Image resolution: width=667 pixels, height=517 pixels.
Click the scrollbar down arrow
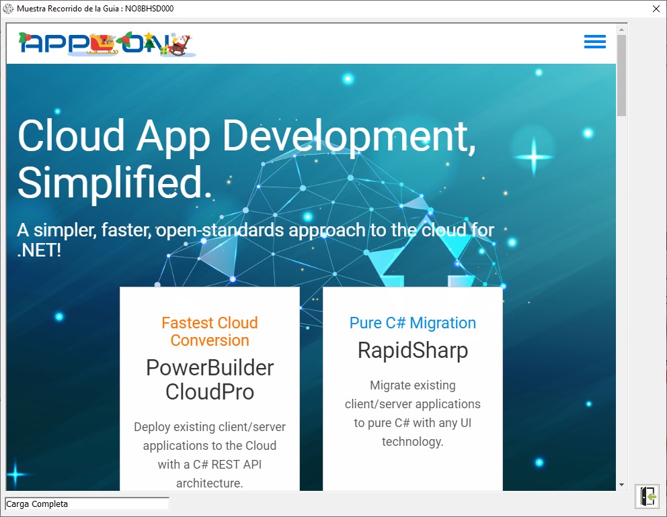(x=621, y=484)
